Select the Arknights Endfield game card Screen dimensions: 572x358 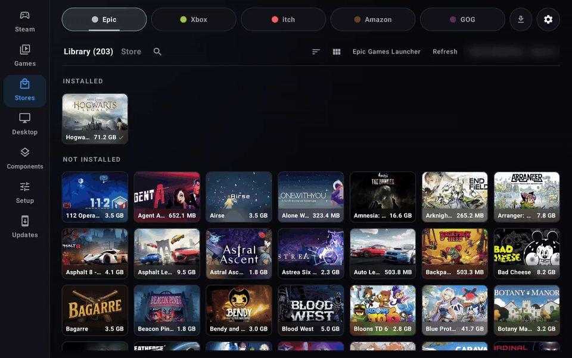(455, 197)
